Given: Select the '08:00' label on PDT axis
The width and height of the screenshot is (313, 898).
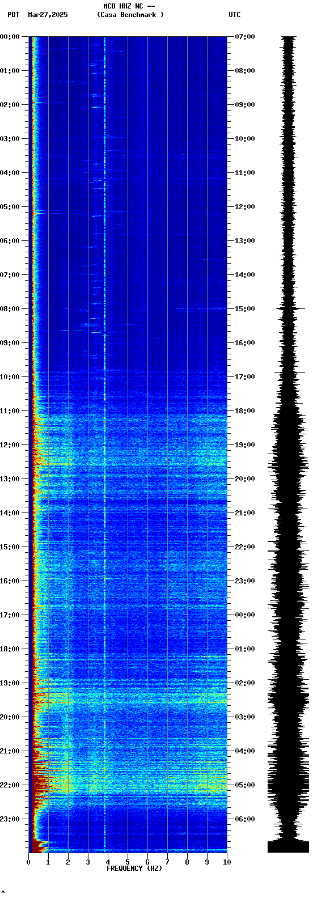Looking at the screenshot, I should [10, 309].
